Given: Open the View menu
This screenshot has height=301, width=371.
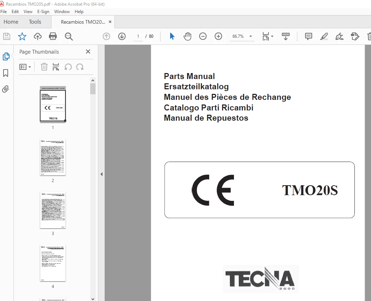Looking at the screenshot, I should tap(28, 11).
